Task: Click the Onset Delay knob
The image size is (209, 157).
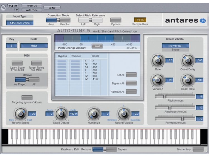Action: 188,60
